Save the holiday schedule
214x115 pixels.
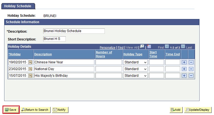click(x=11, y=110)
